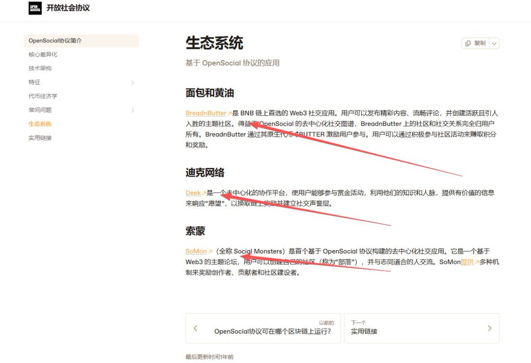Open the BreadnButter link
Screen dimensions: 531x363
tap(206, 113)
